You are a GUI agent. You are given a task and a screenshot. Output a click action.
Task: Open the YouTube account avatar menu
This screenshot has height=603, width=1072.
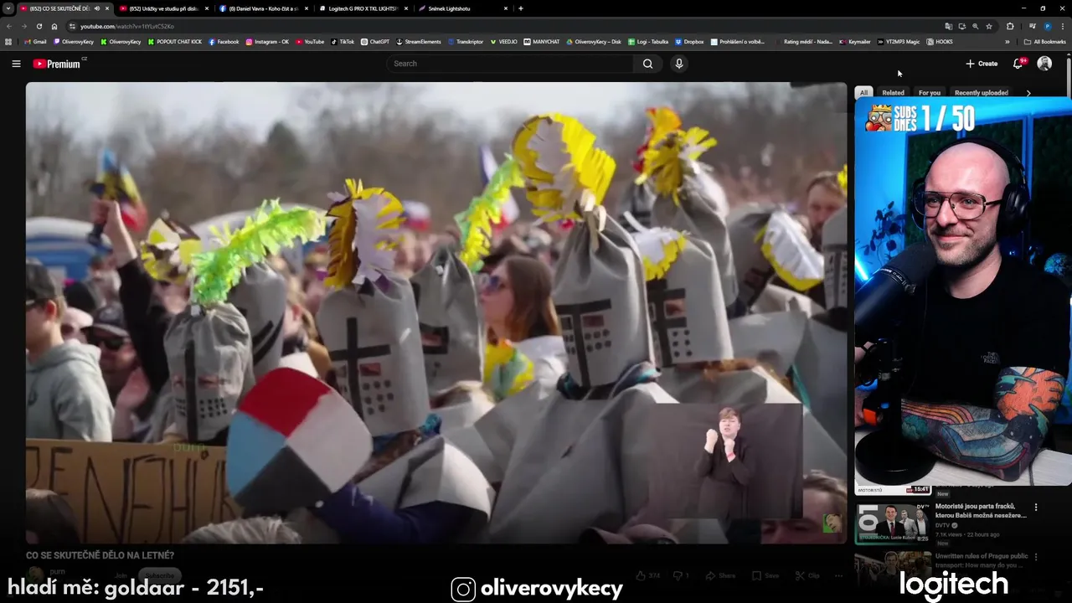pyautogui.click(x=1044, y=64)
